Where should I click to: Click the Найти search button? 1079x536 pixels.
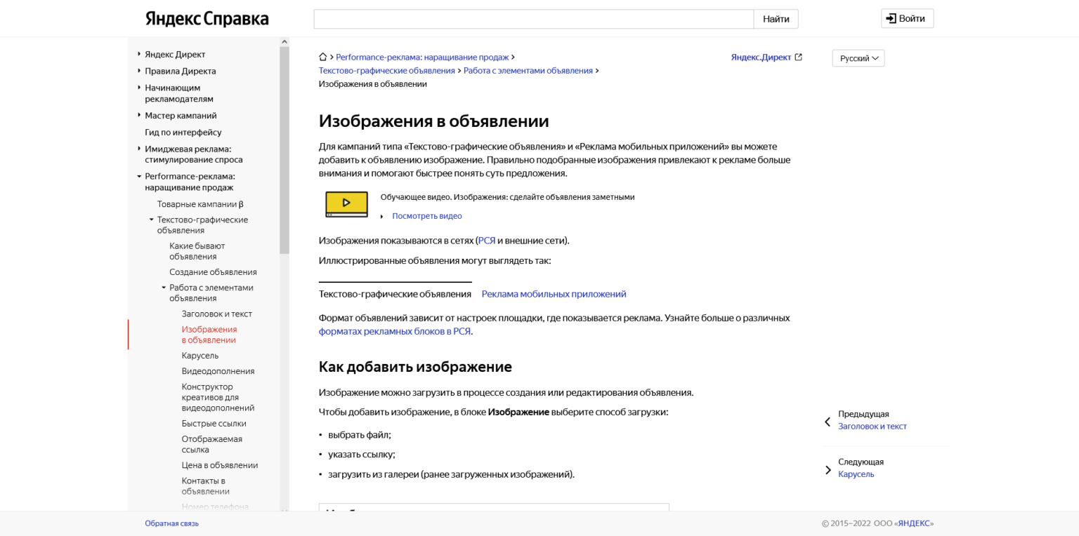(x=776, y=19)
